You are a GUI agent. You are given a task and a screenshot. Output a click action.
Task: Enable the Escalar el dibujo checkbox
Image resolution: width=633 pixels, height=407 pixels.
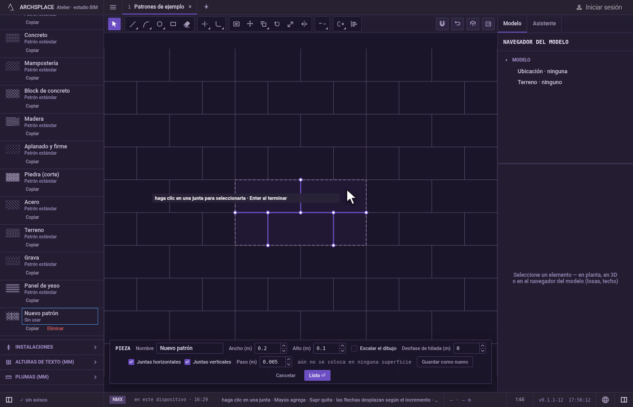[354, 348]
